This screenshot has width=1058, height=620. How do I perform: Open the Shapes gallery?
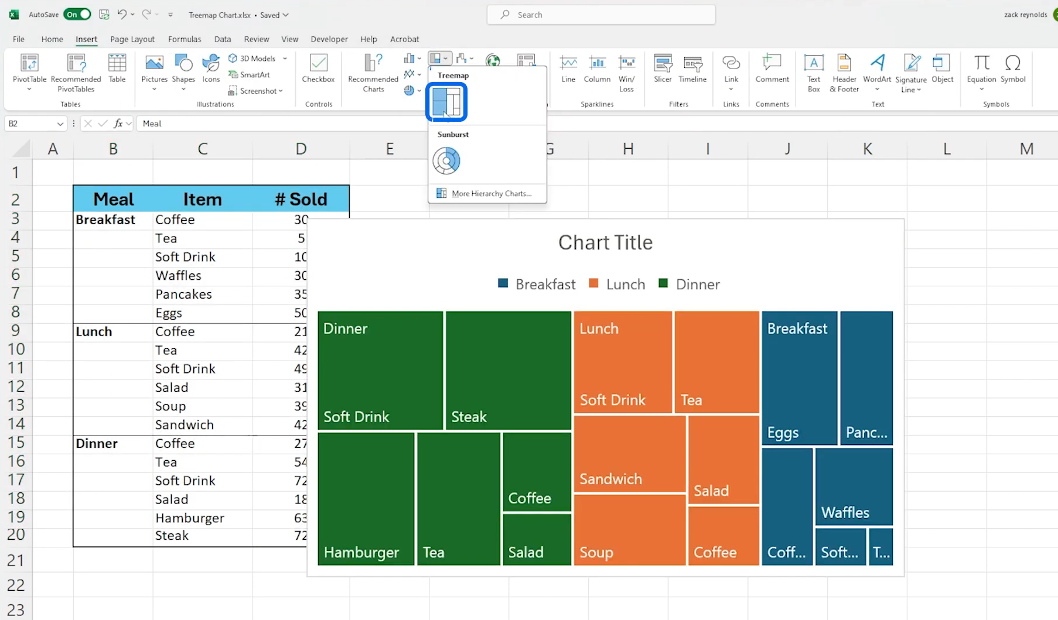[183, 72]
